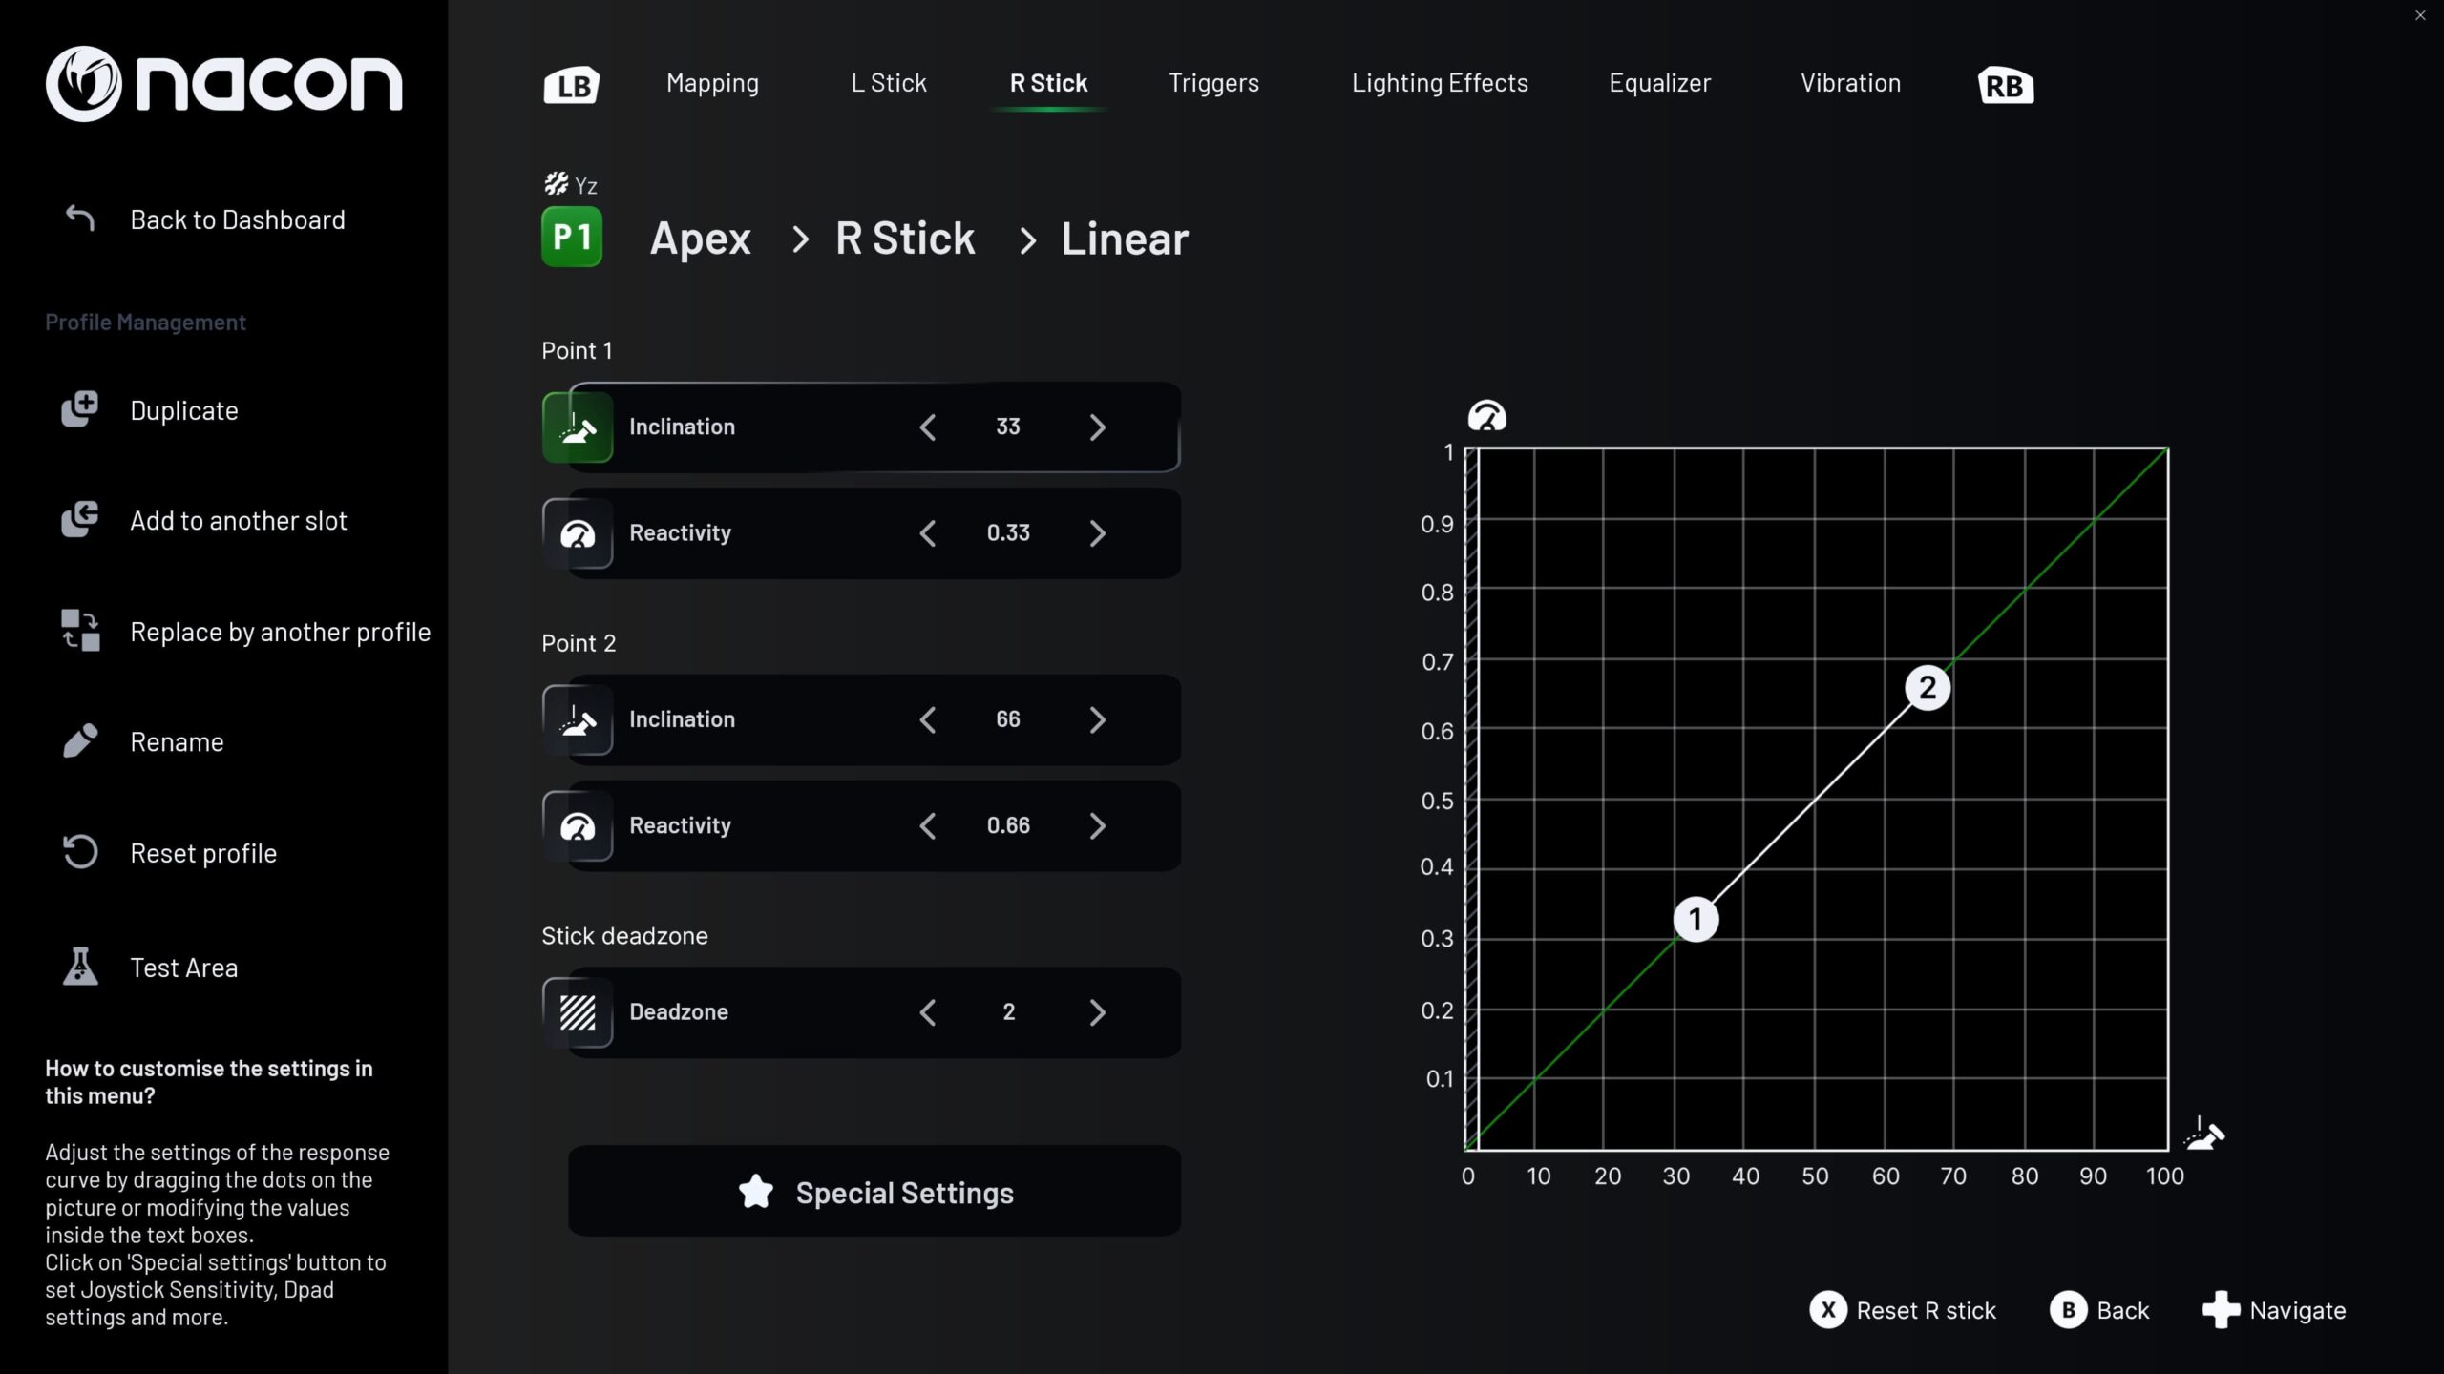Viewport: 2444px width, 1374px height.
Task: Click the Add to another slot icon
Action: coord(80,520)
